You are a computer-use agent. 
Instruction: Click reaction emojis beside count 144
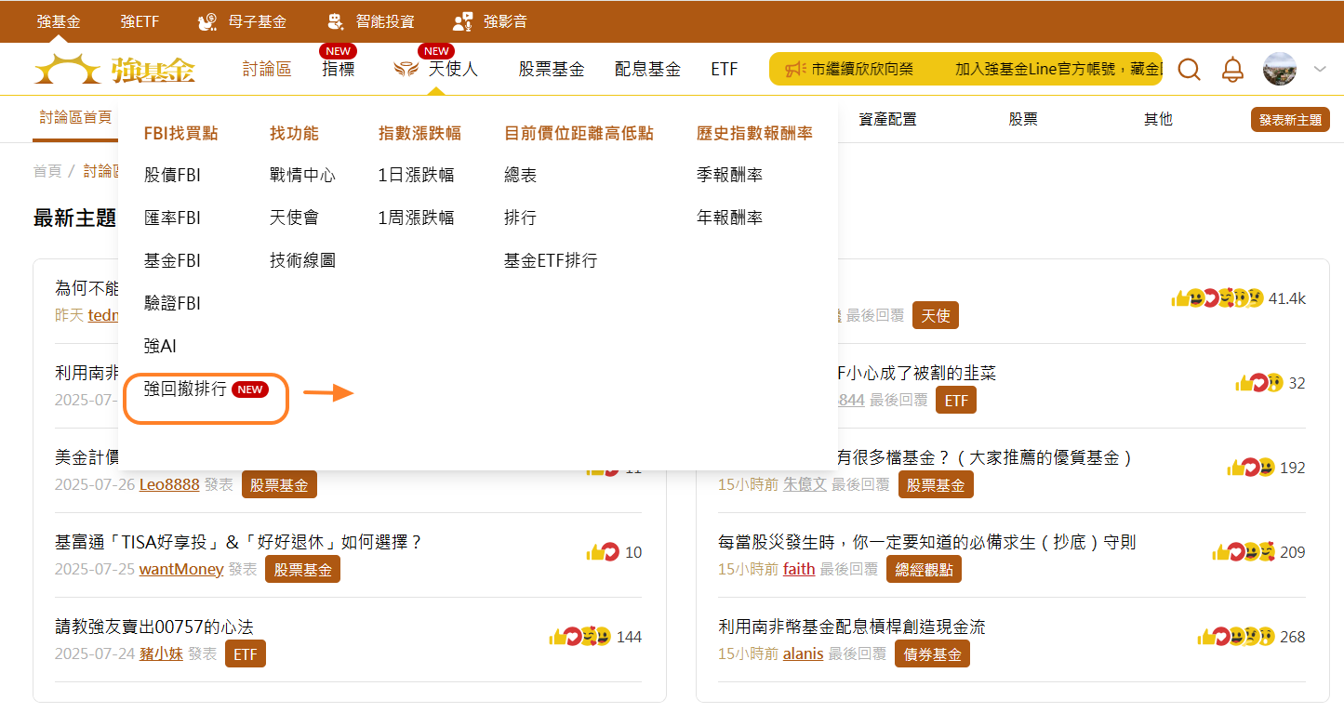coord(579,637)
